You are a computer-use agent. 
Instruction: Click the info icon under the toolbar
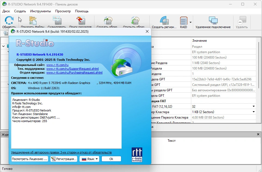click(6, 33)
